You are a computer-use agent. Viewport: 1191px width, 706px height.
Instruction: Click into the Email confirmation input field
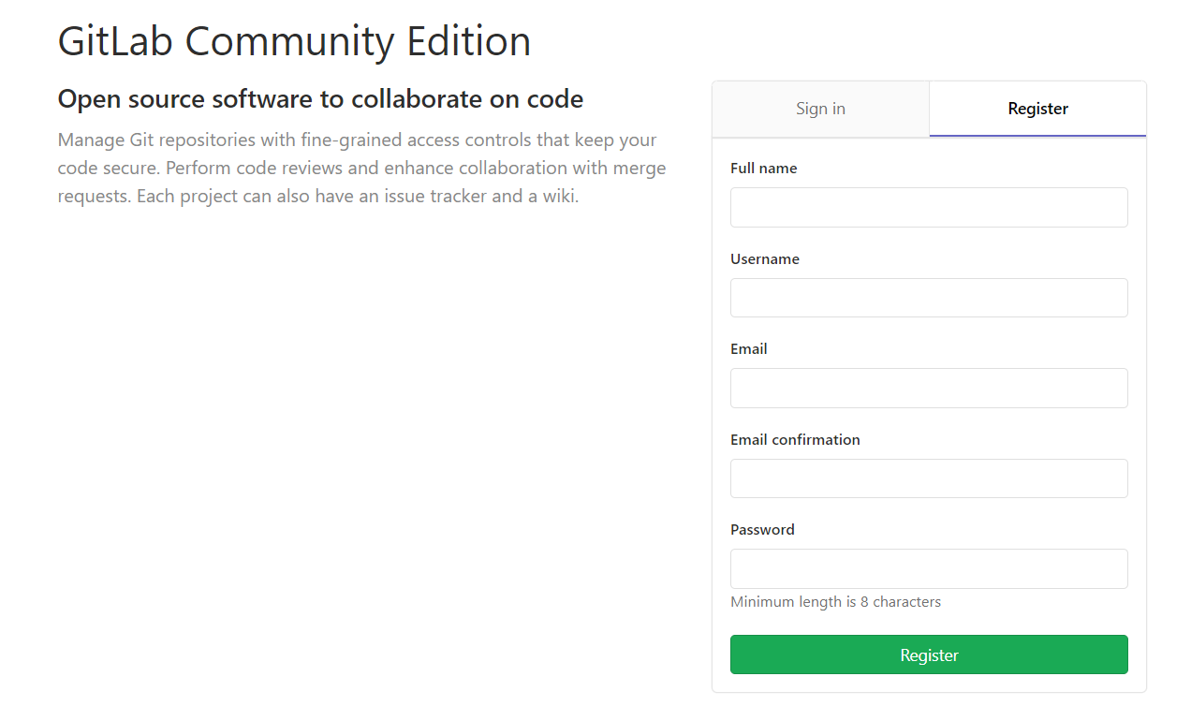point(929,478)
